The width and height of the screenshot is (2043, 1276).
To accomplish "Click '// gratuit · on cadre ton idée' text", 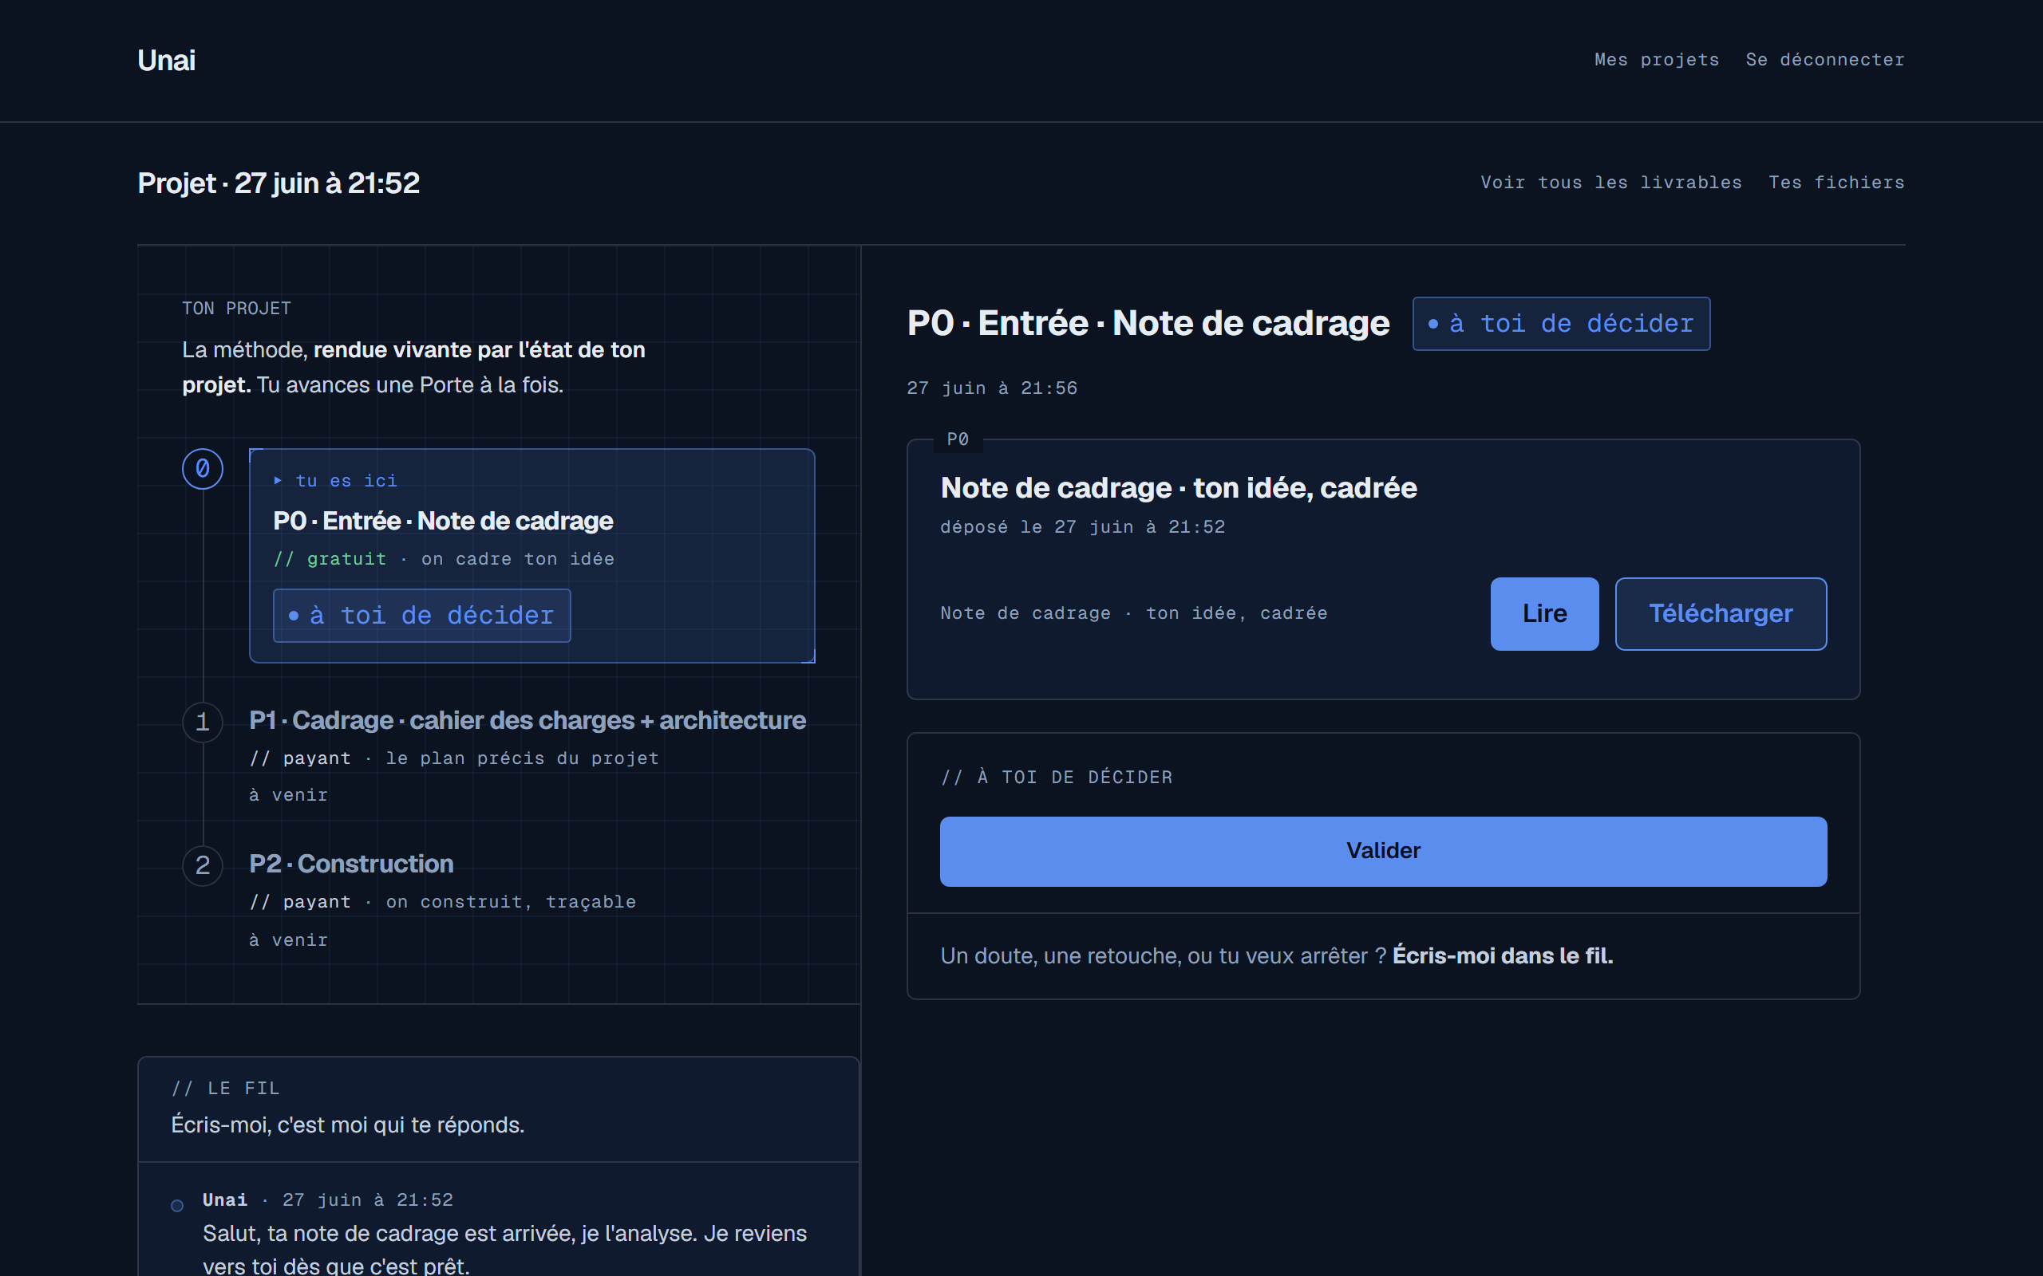I will click(443, 559).
